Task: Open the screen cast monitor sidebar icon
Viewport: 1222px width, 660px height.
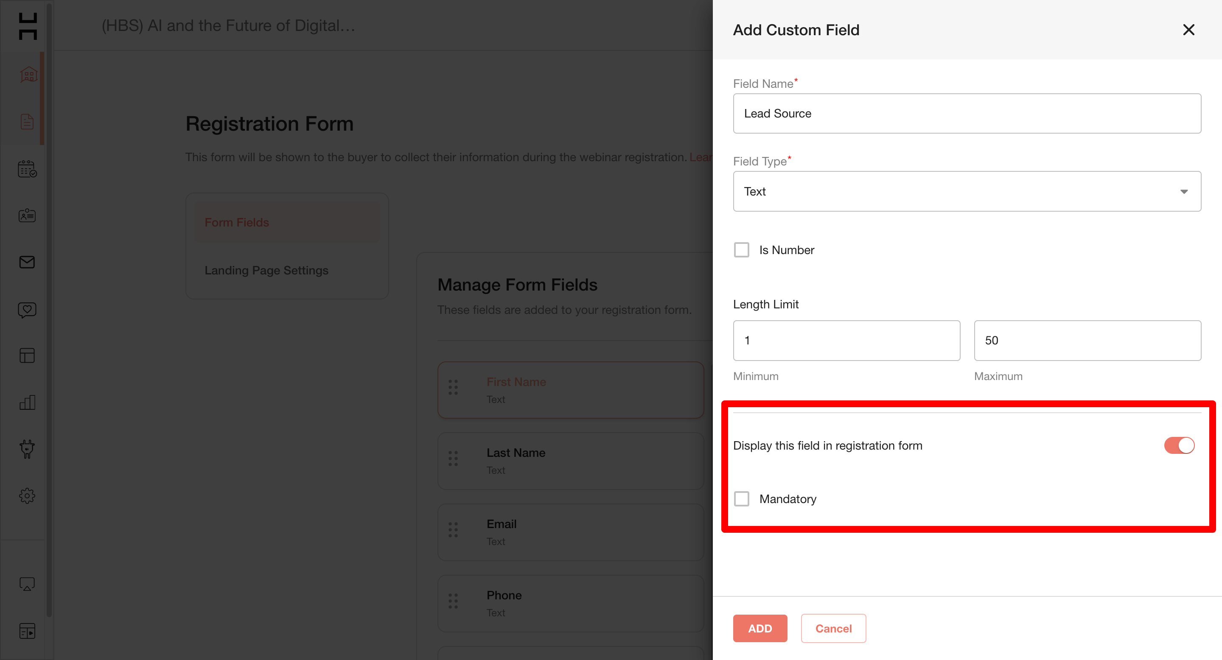Action: click(27, 584)
